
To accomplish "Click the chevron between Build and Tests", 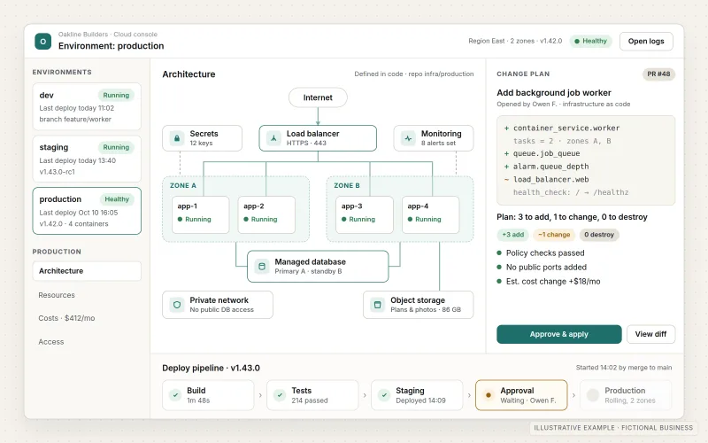I will [x=260, y=395].
